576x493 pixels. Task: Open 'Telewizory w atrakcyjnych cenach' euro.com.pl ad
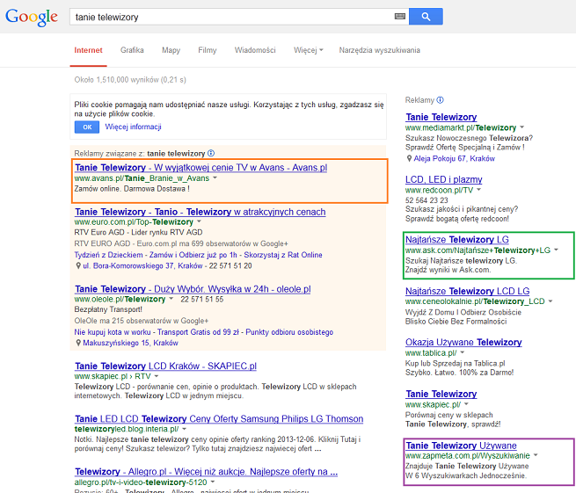click(201, 212)
